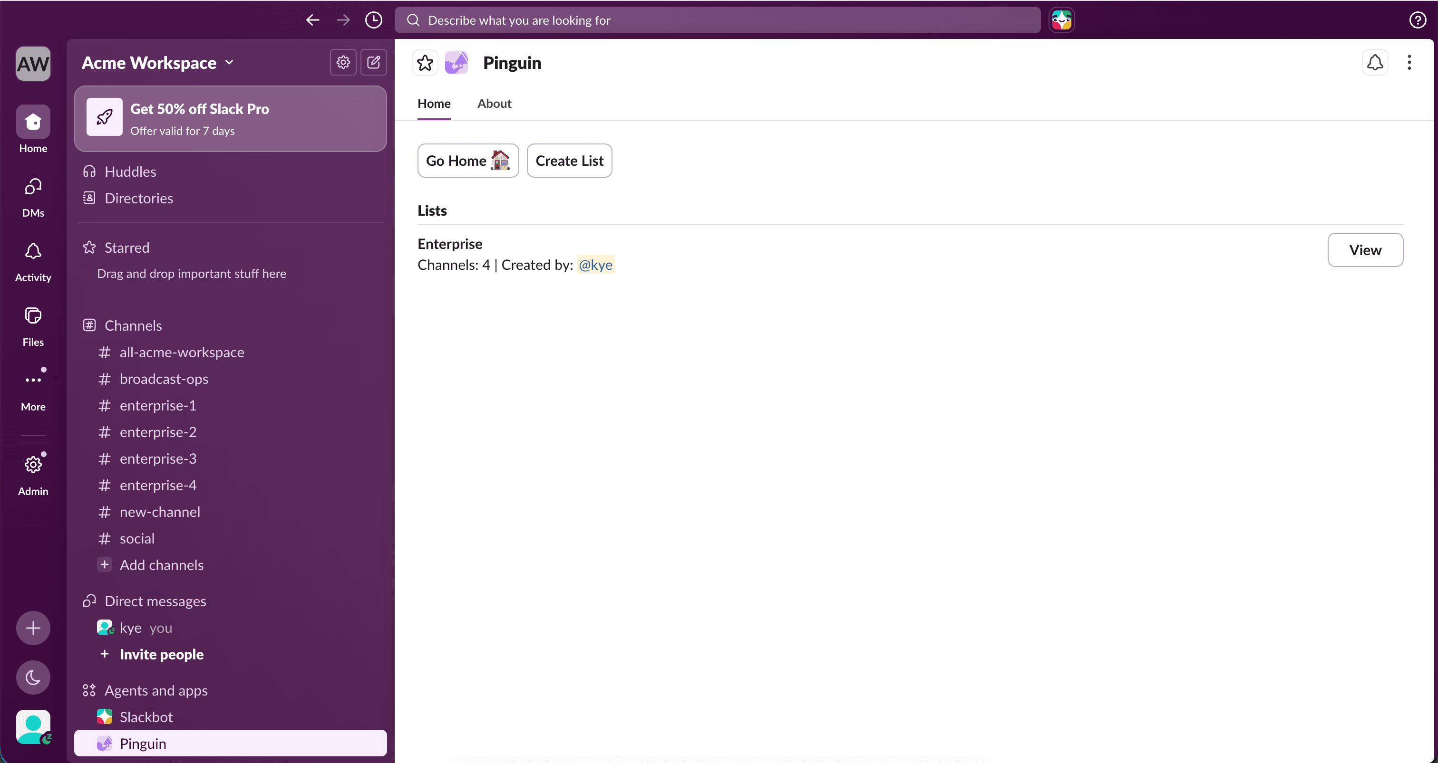Collapse the Starred section
Viewport: 1438px width, 763px height.
126,248
